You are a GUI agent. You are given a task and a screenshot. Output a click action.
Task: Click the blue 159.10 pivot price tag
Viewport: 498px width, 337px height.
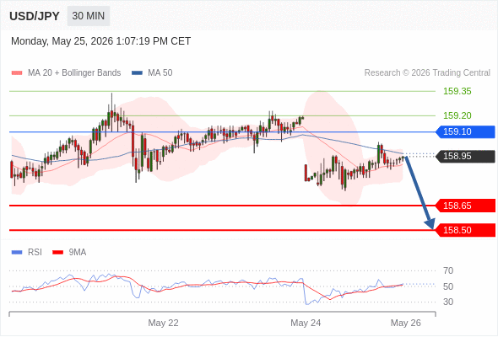(x=465, y=131)
